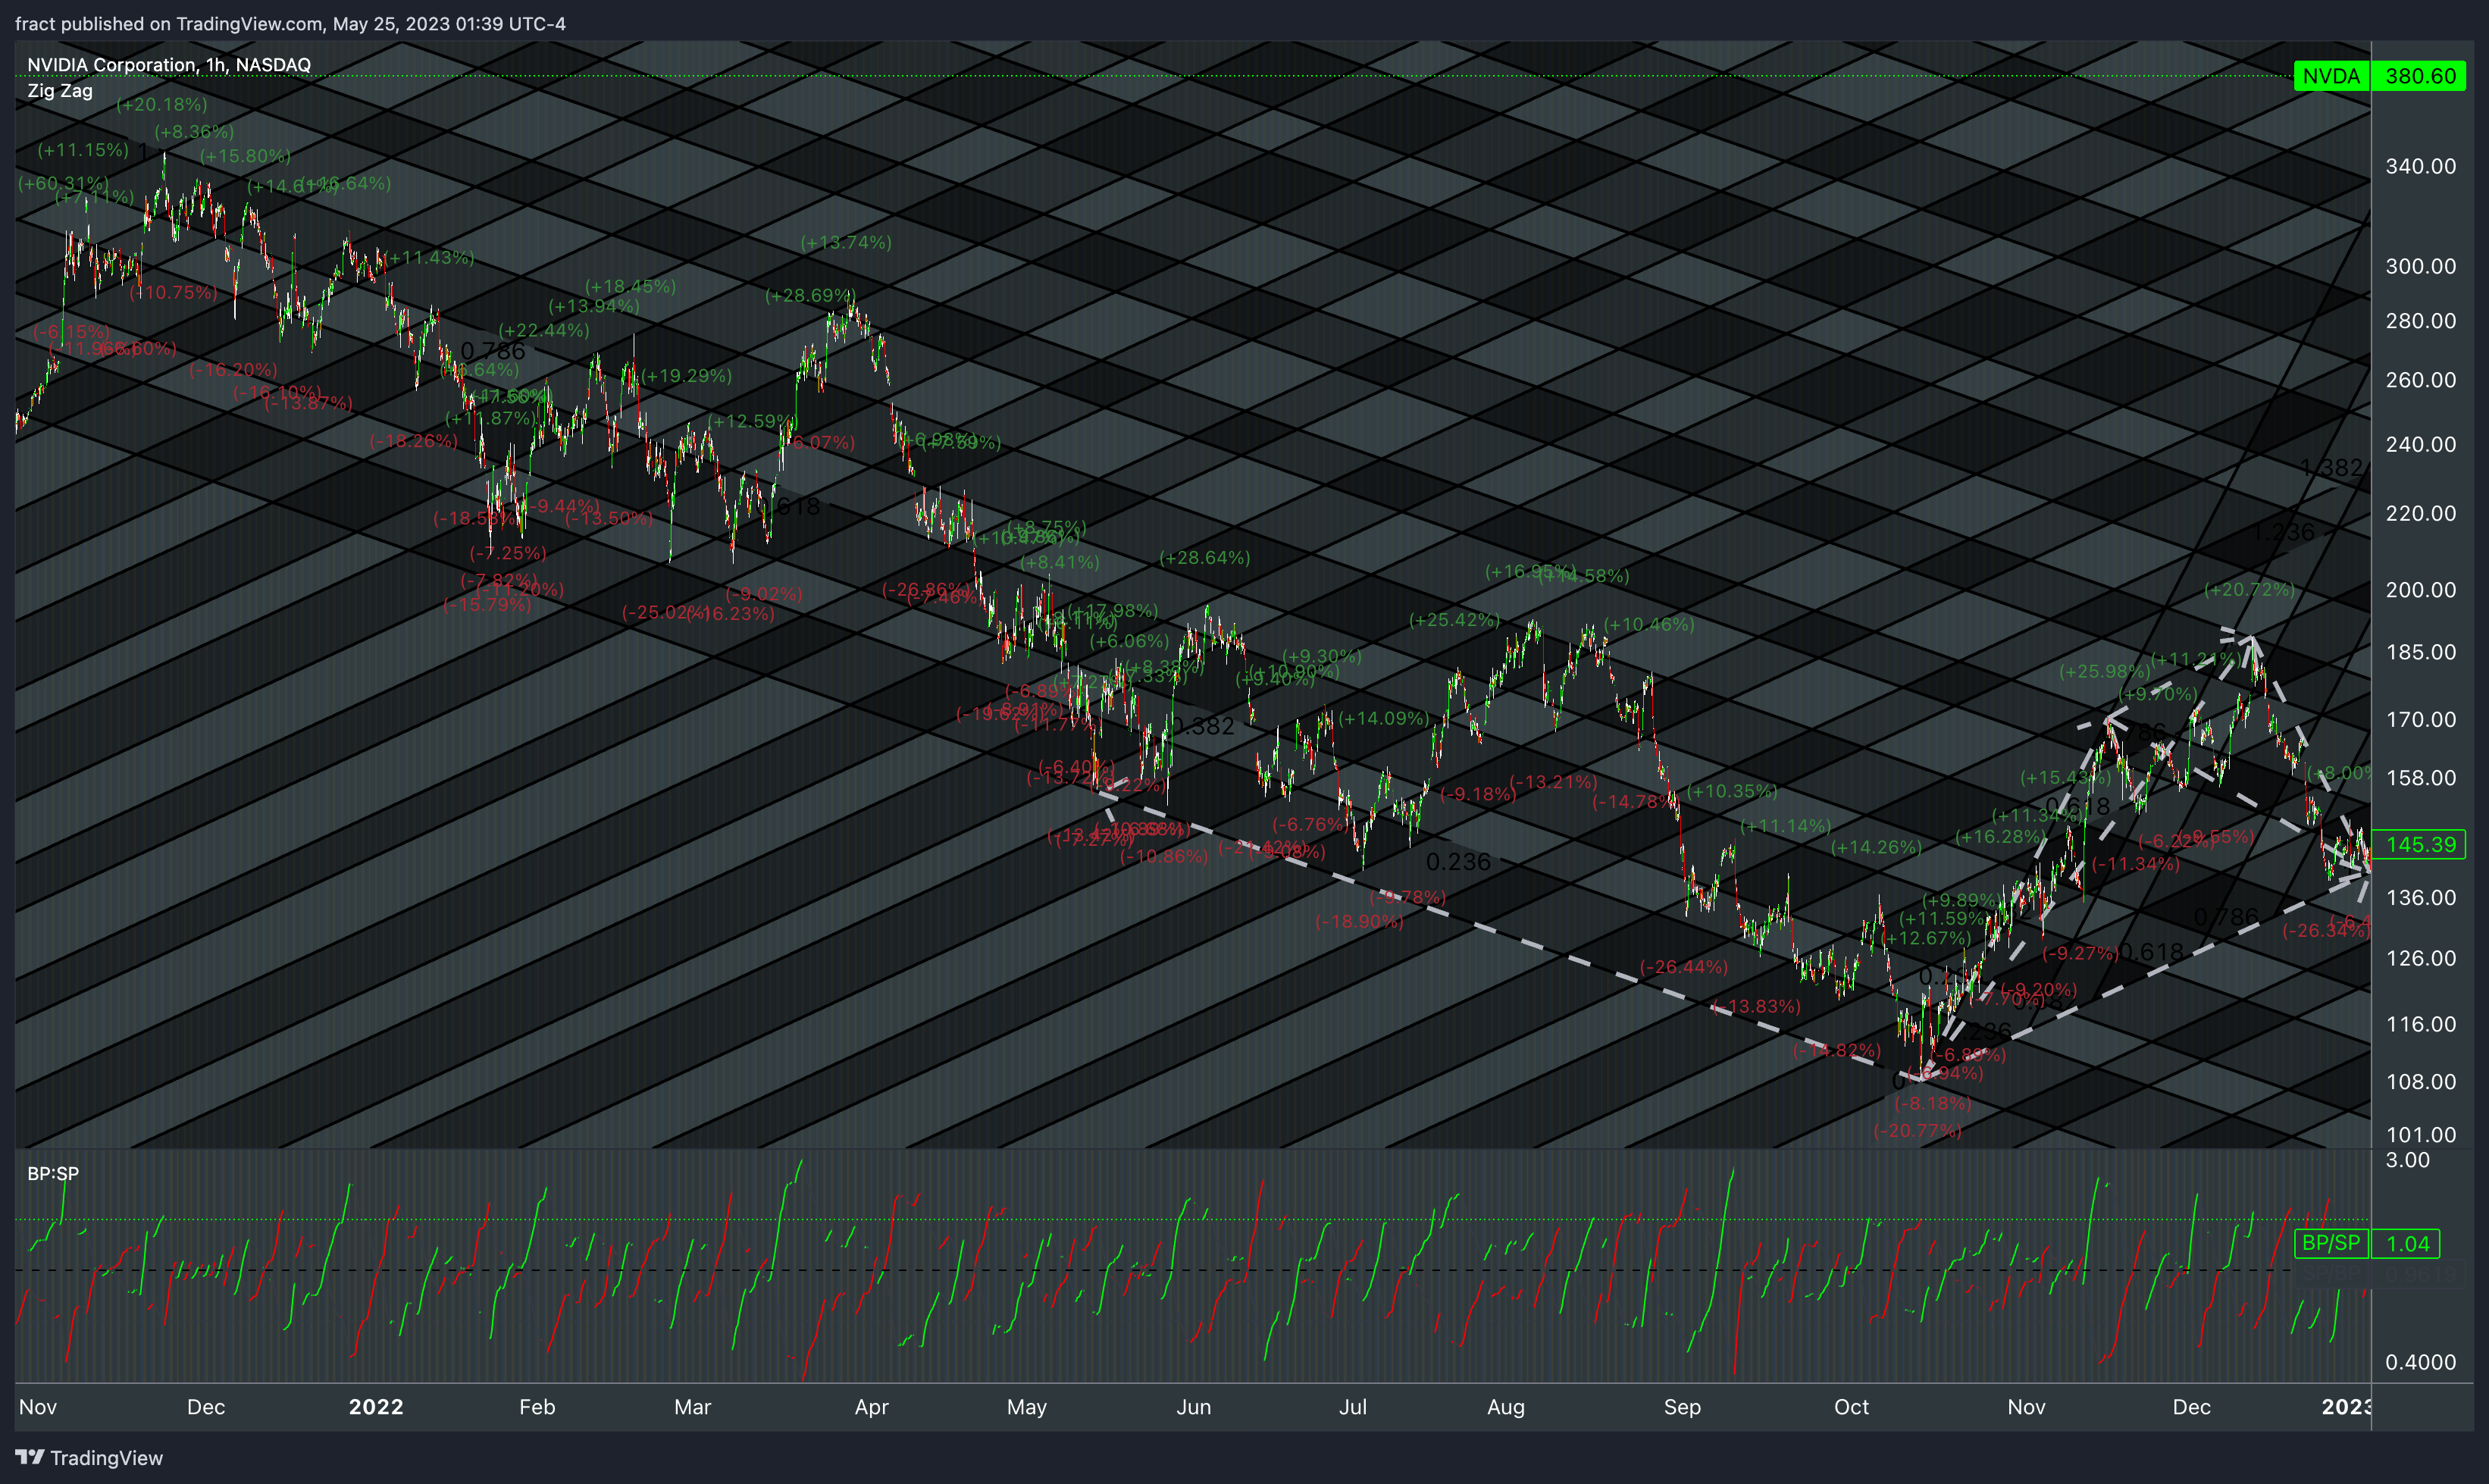The image size is (2489, 1484).
Task: Click the Mar label on time axis
Action: point(692,1407)
